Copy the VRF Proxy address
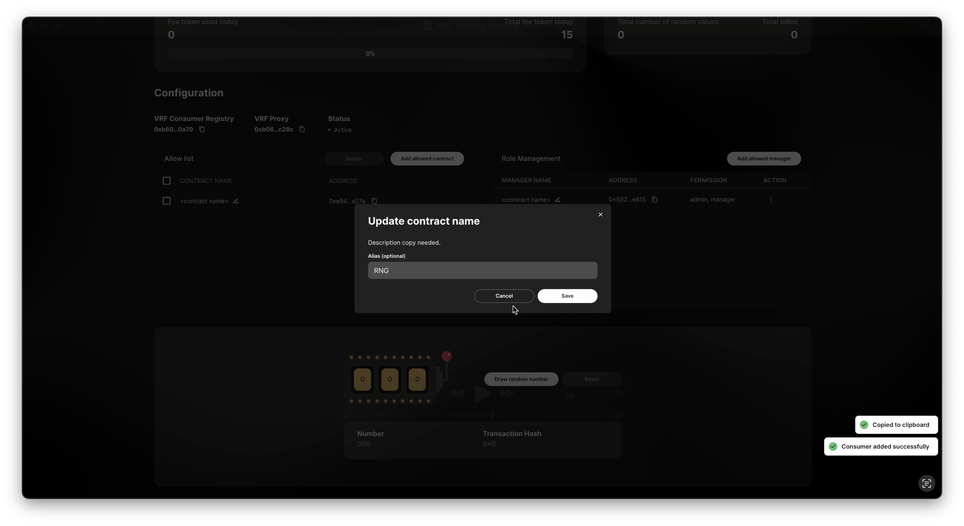 tap(302, 129)
